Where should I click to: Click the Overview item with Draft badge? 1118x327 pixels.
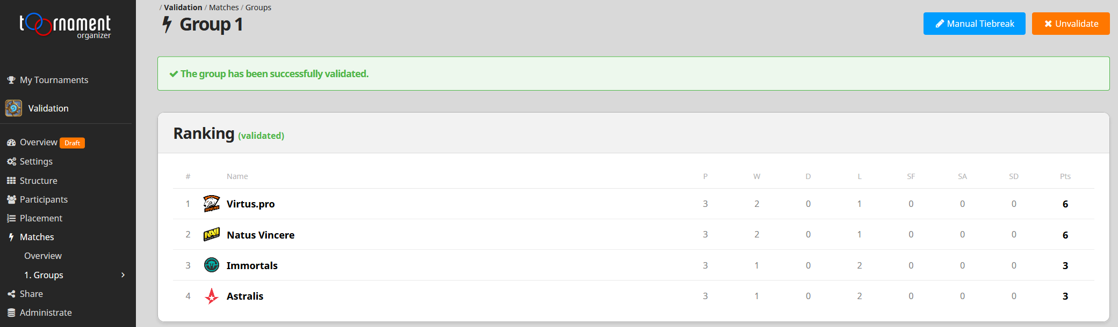39,142
